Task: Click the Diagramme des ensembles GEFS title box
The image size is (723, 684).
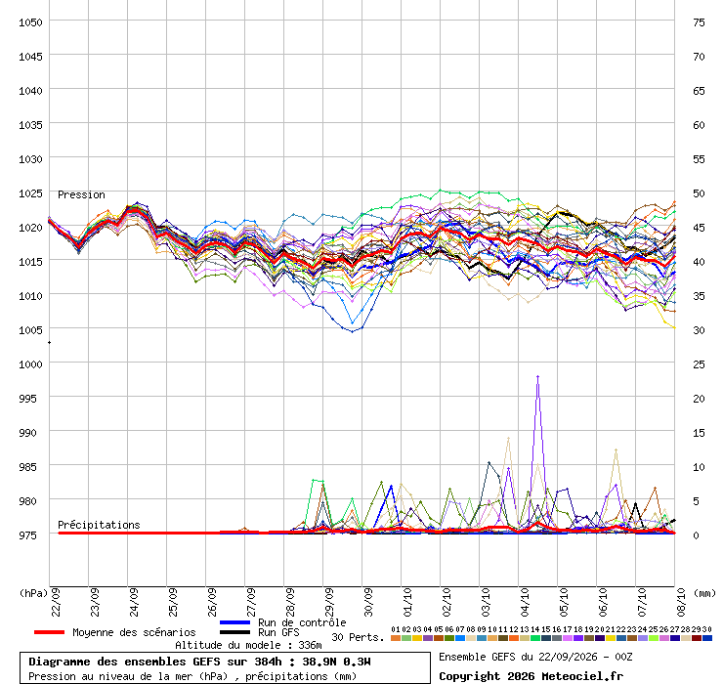Action: (225, 667)
